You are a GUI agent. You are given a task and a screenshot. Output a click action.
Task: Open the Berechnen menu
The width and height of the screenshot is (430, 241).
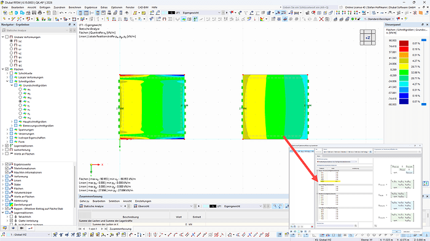pyautogui.click(x=75, y=7)
